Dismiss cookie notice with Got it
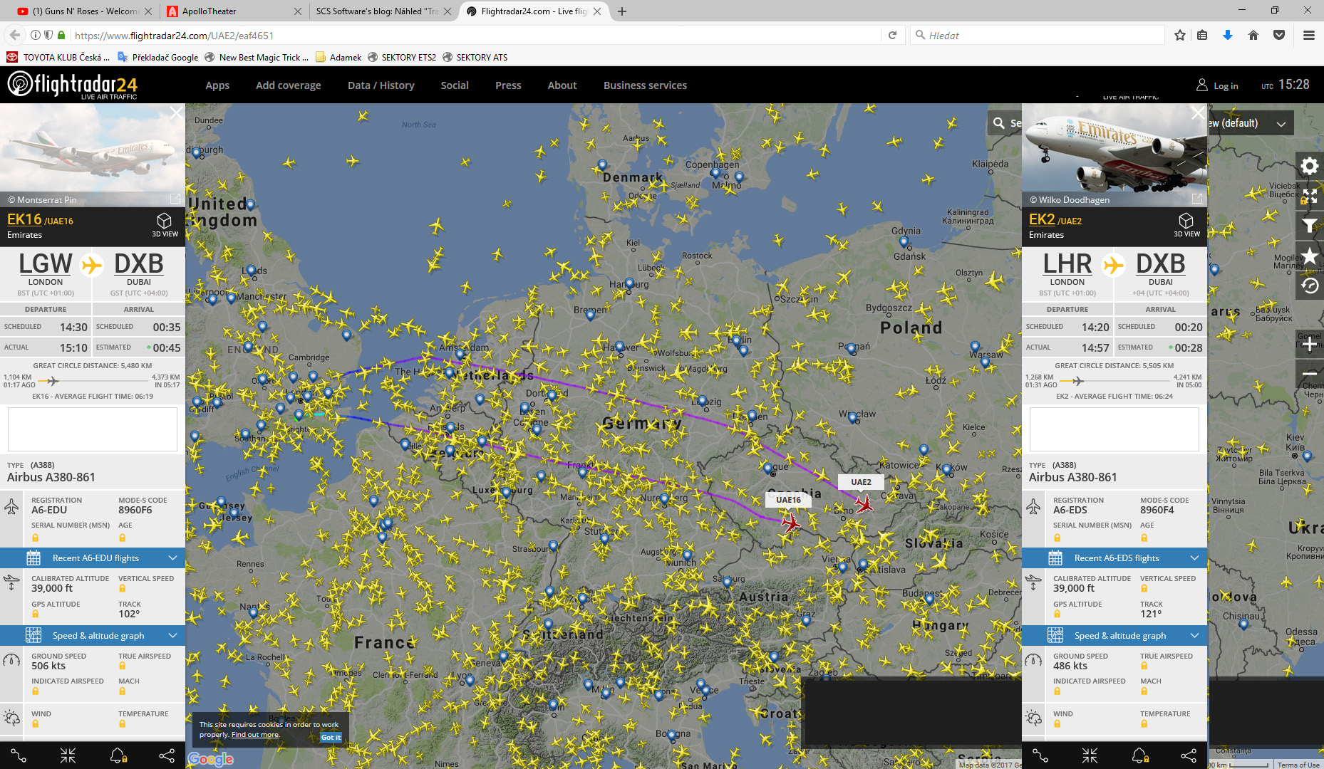 [331, 737]
